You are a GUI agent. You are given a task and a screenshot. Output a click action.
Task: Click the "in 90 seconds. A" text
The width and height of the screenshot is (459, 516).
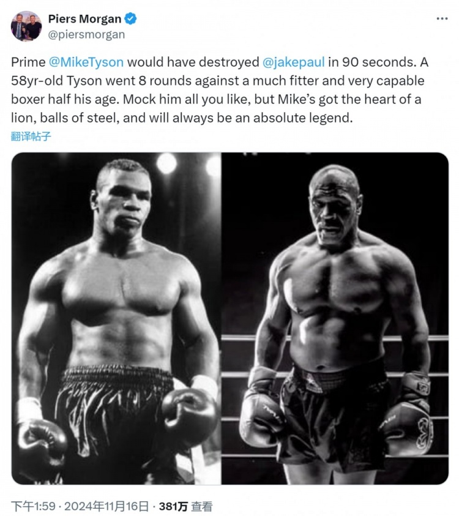pos(378,62)
